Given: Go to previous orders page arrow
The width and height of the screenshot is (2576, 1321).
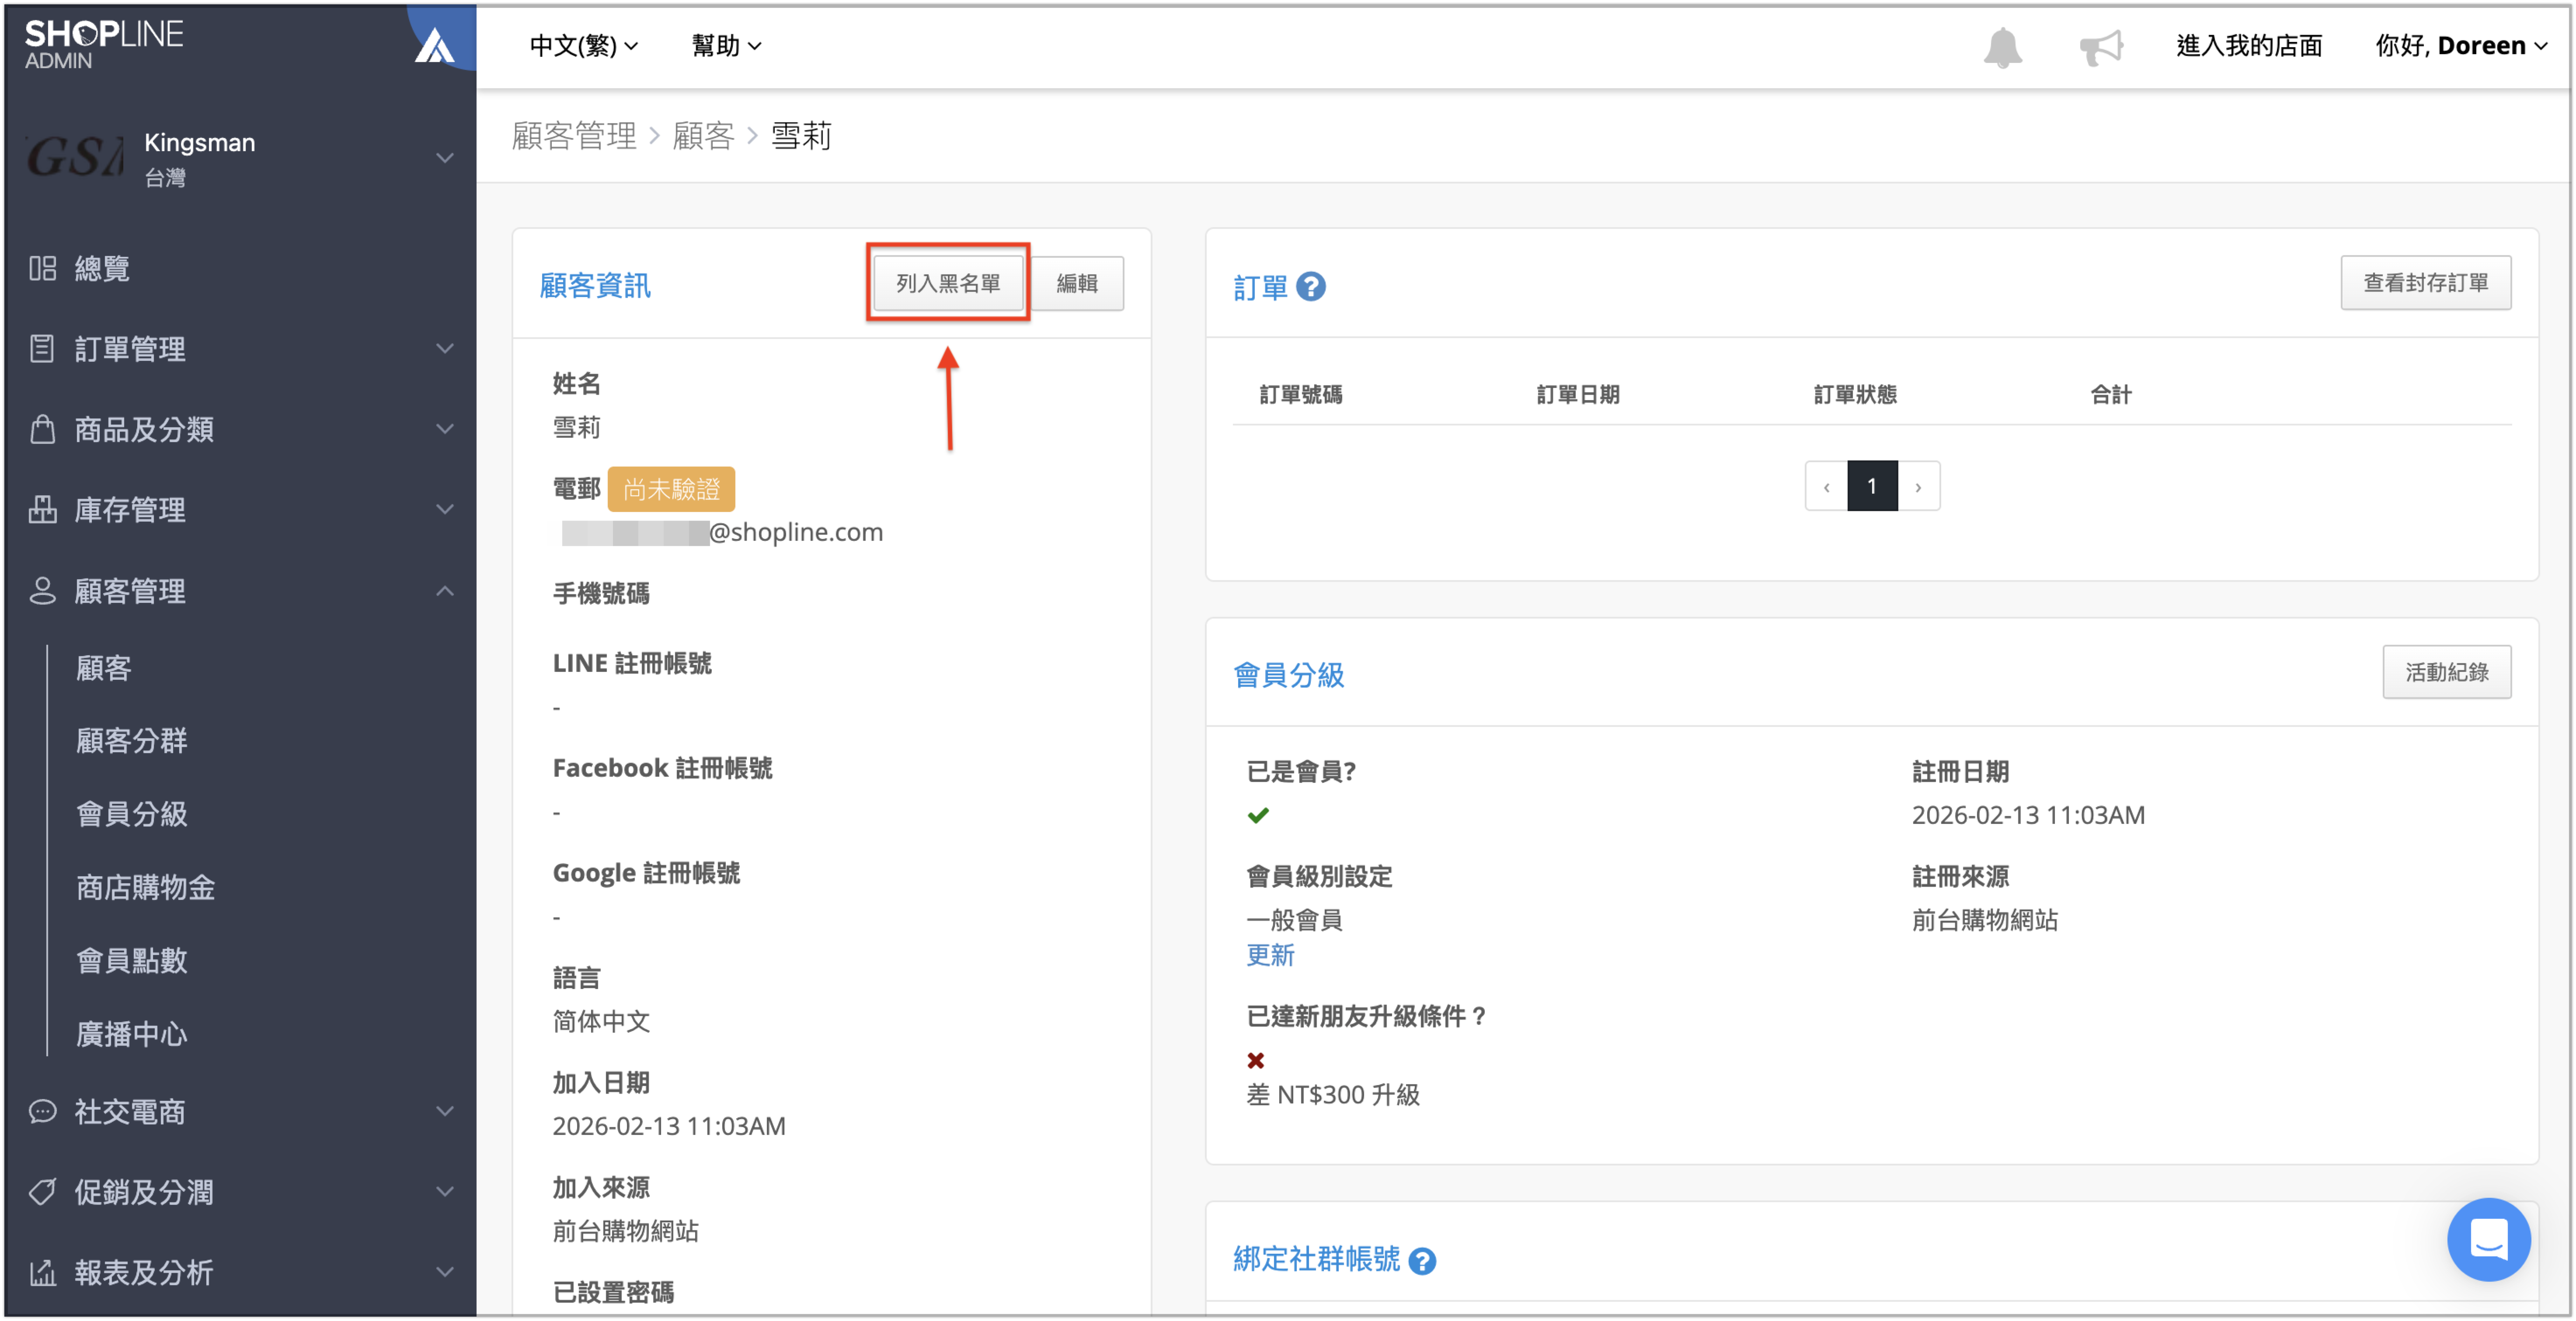Looking at the screenshot, I should (1826, 487).
